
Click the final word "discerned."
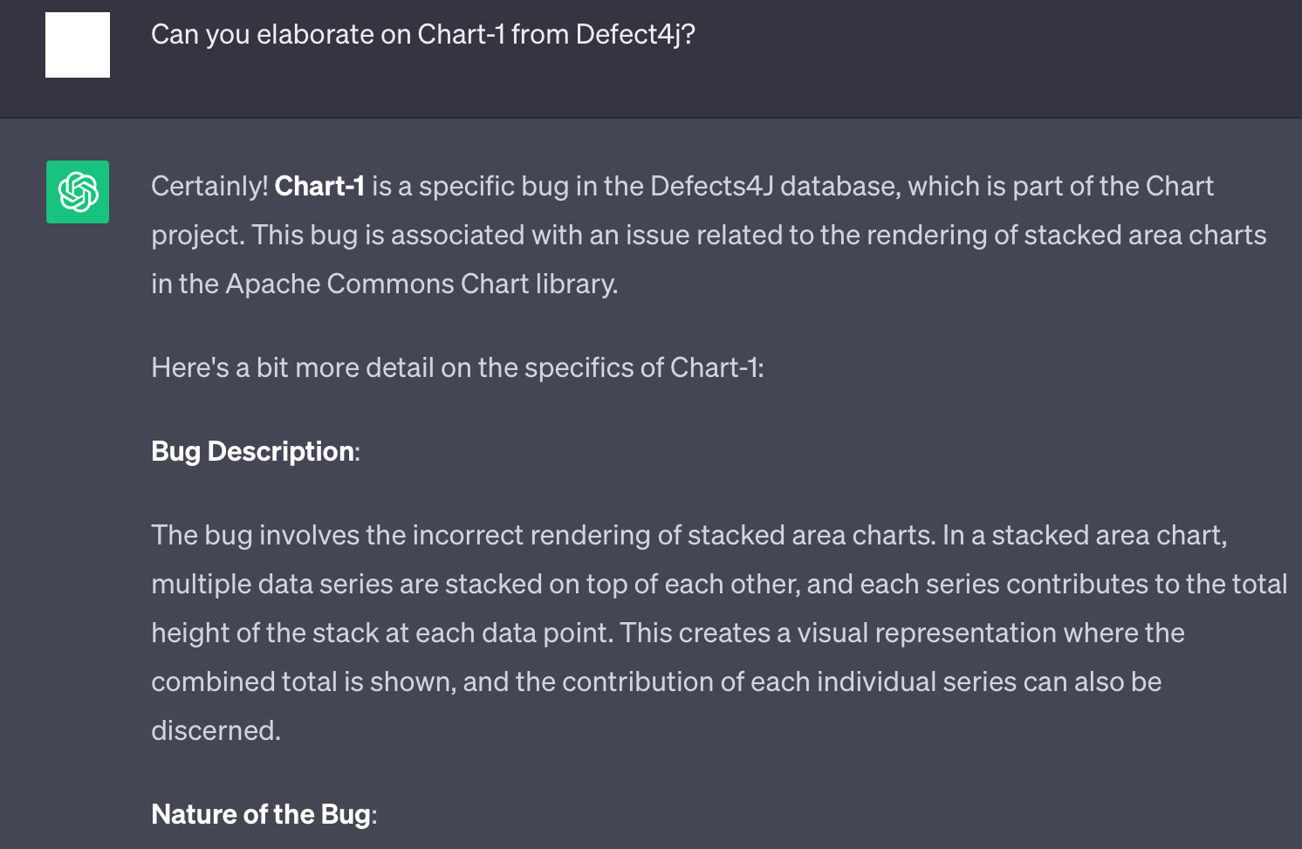pos(216,730)
